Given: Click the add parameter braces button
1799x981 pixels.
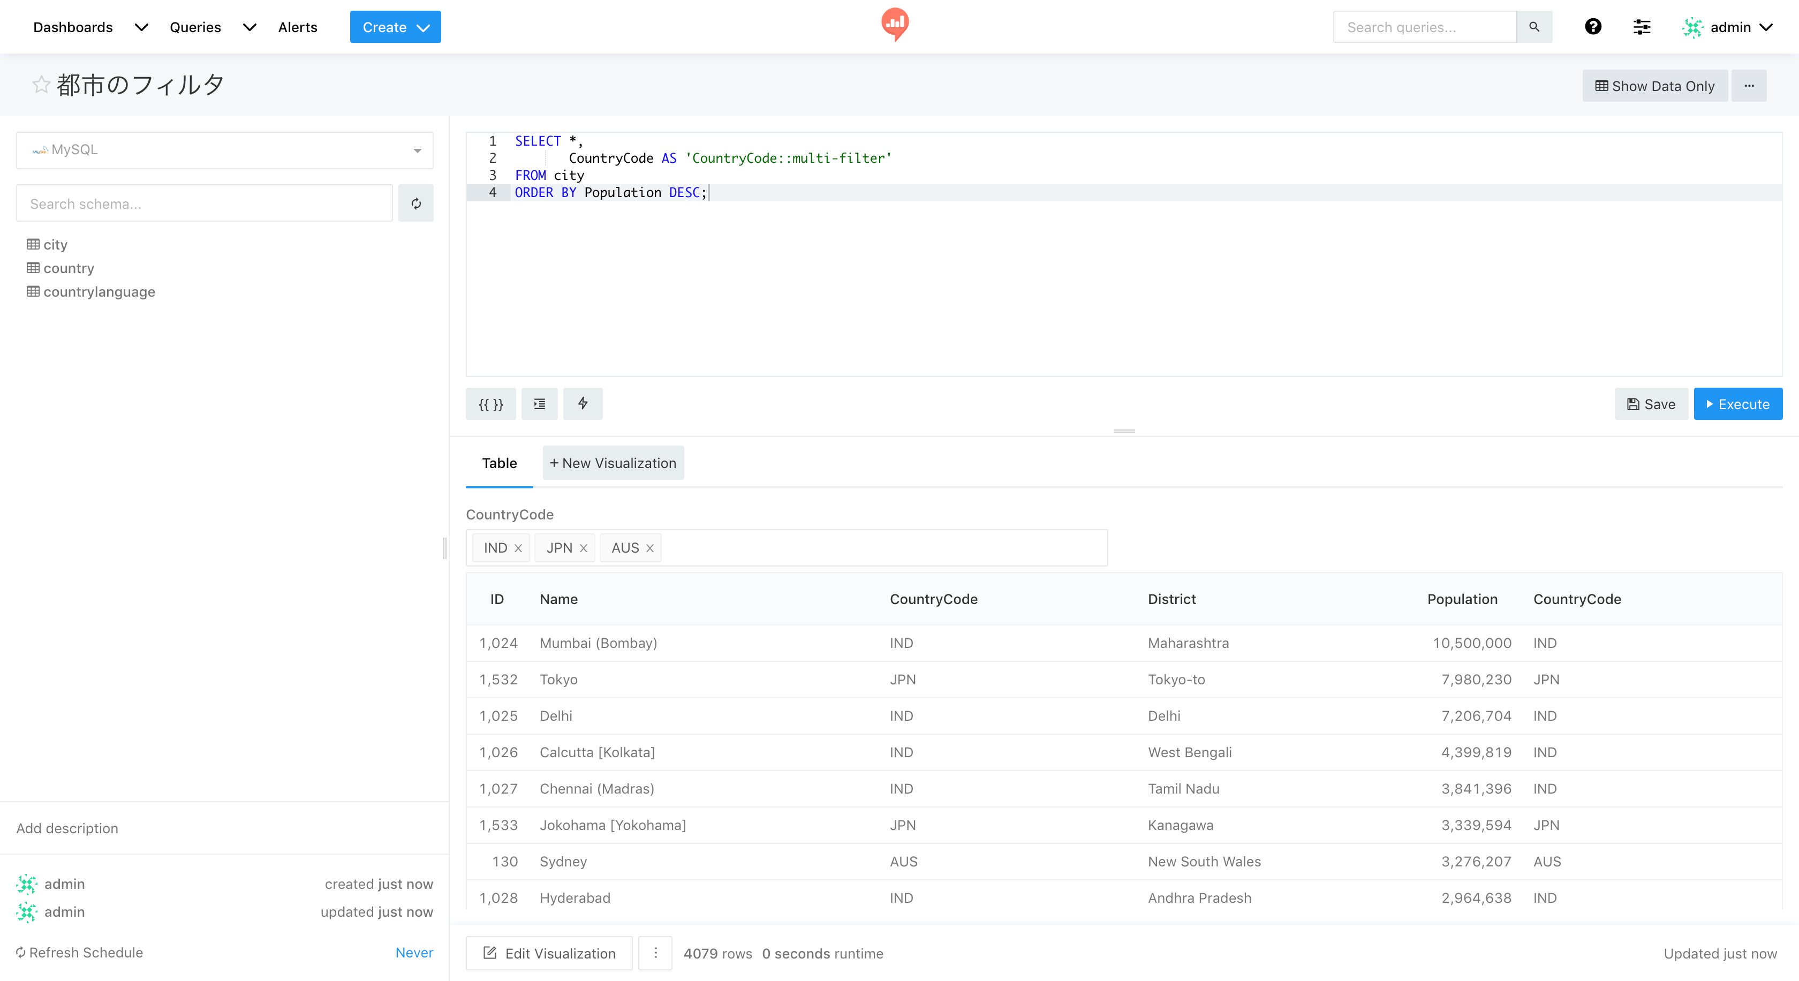Looking at the screenshot, I should [490, 404].
